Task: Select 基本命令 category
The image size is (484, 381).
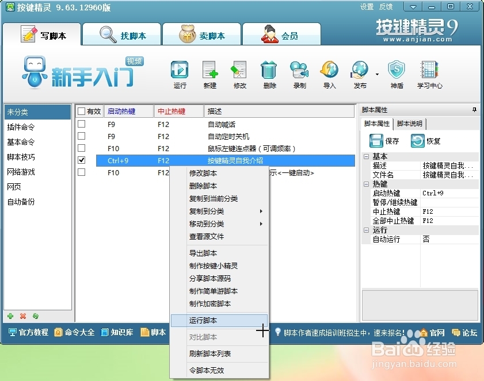Action: pos(37,142)
